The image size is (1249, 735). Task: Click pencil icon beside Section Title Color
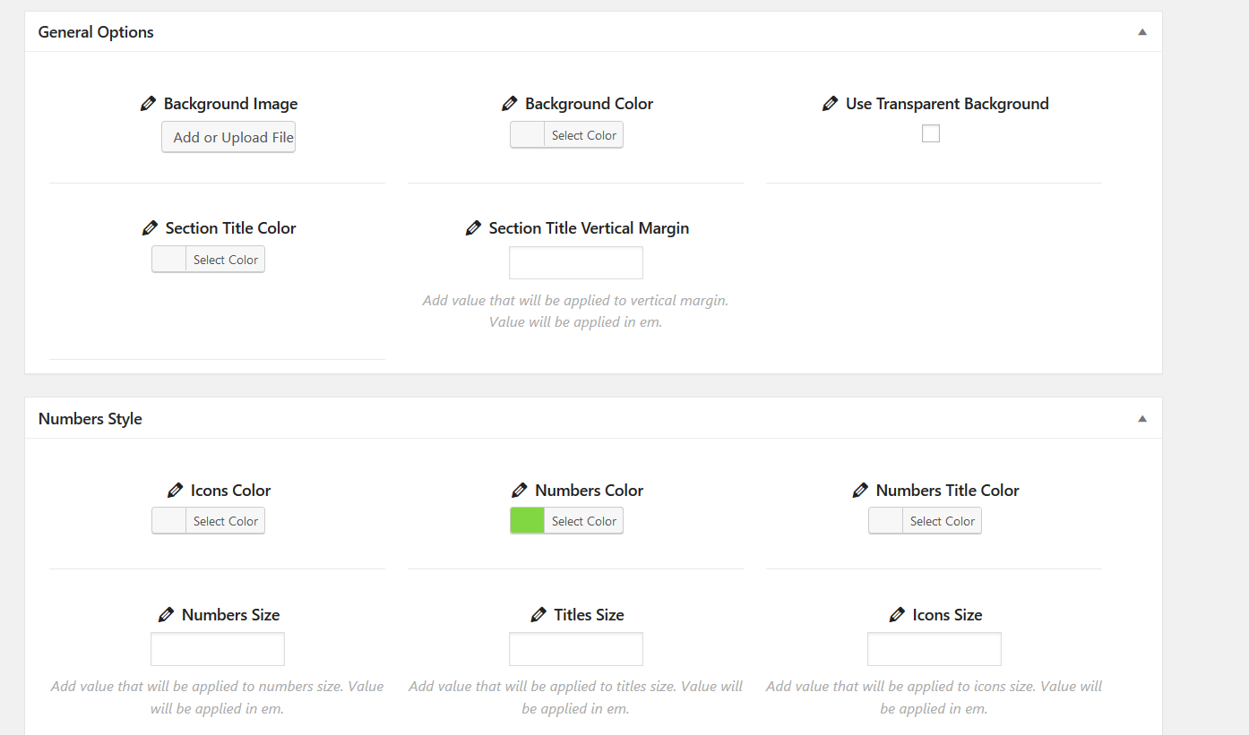point(151,228)
